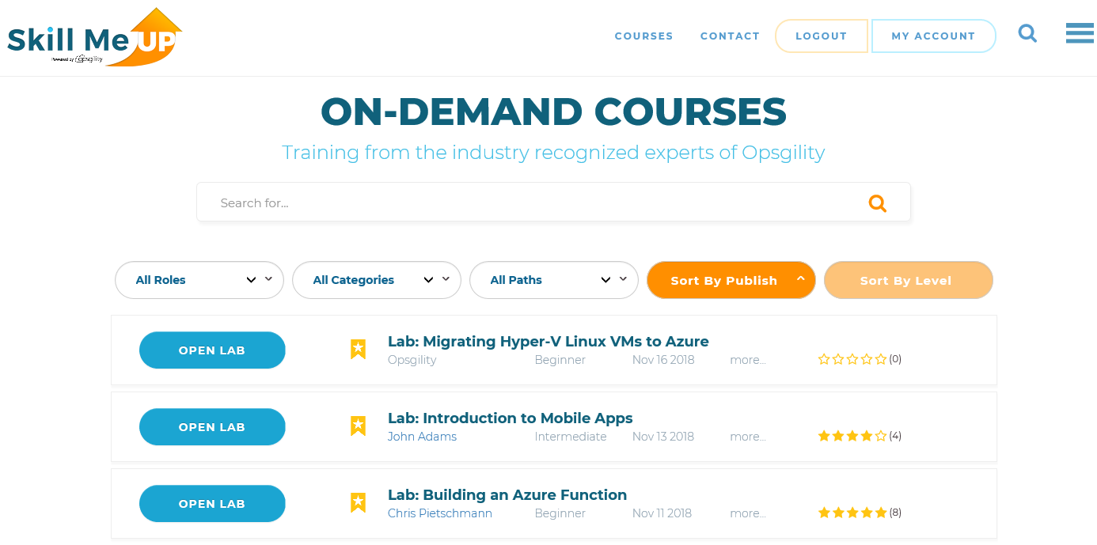Screen dimensions: 1097x545
Task: Bookmark the Building an Azure Function lab
Action: [358, 502]
